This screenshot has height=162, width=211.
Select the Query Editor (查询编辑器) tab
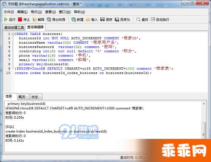click(35, 27)
